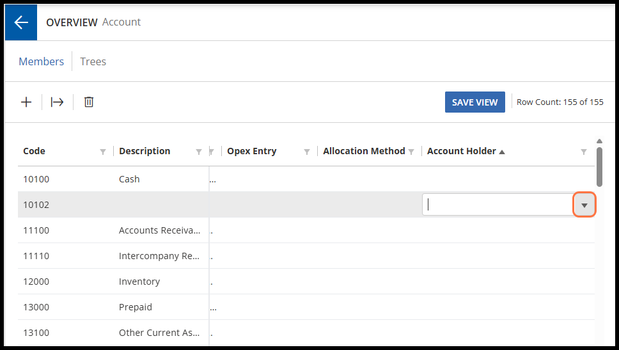
Task: Open the Opex Entry column filter icon
Action: 307,152
